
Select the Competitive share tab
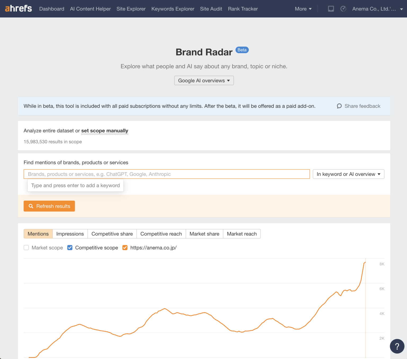112,234
